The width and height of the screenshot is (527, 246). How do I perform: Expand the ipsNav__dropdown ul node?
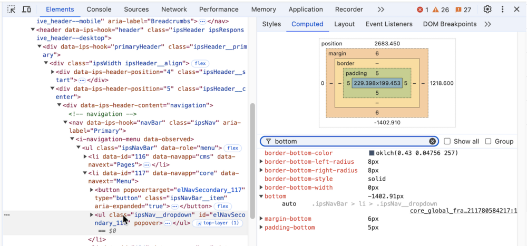92,215
